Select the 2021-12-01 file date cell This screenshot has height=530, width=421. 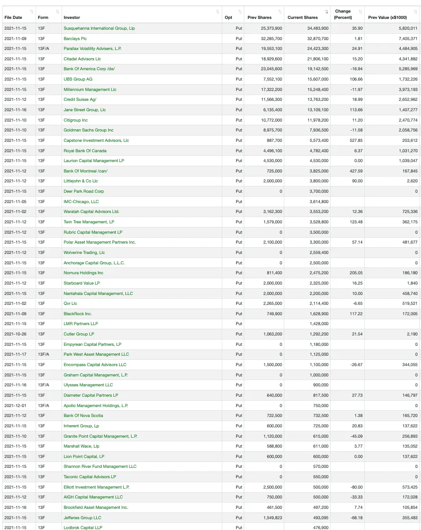(19, 406)
